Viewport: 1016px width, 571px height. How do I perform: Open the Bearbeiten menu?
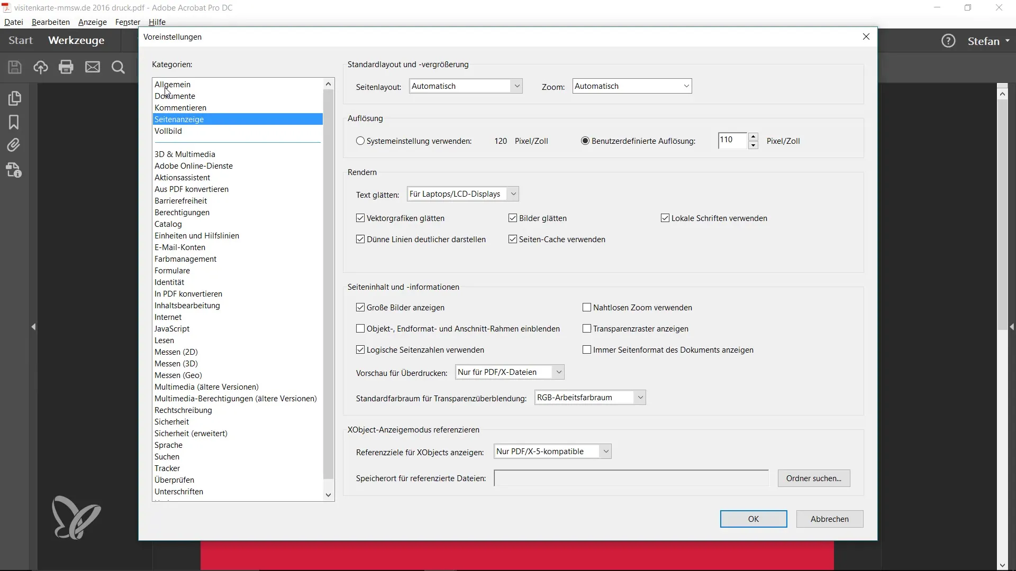click(51, 22)
